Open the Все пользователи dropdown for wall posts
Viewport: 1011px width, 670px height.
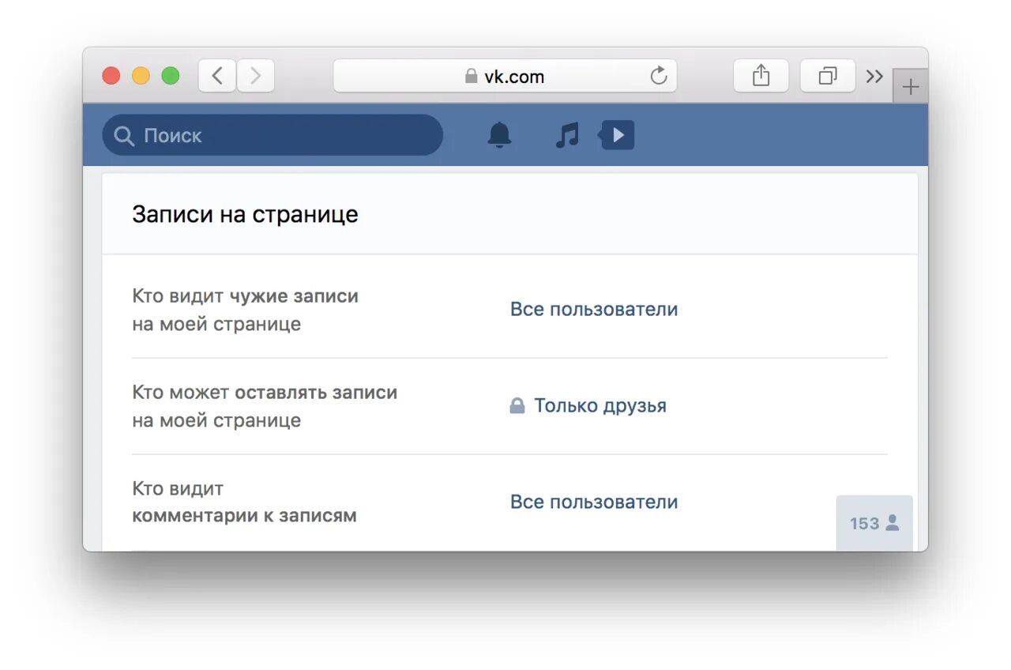click(x=594, y=309)
